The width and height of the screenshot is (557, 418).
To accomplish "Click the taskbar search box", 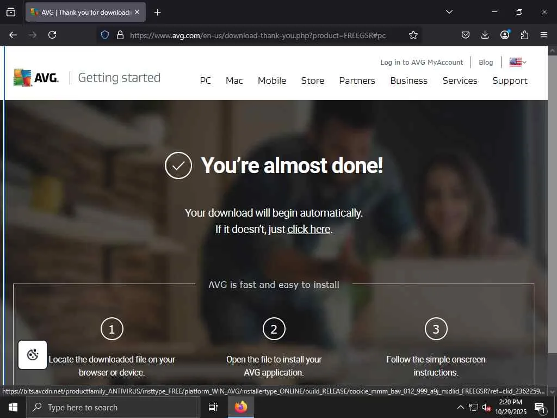I will click(x=113, y=407).
